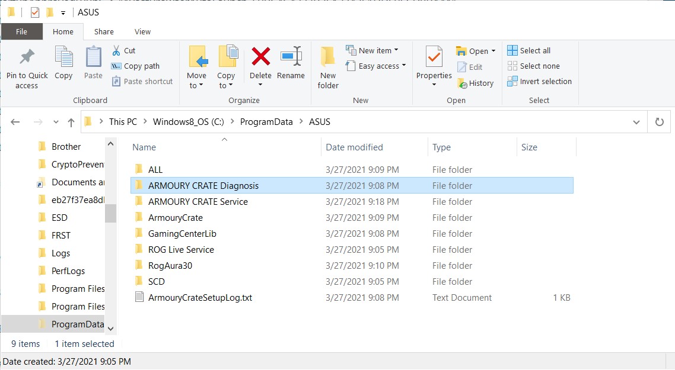
Task: Navigate to ProgramData breadcrumb
Action: coord(266,122)
